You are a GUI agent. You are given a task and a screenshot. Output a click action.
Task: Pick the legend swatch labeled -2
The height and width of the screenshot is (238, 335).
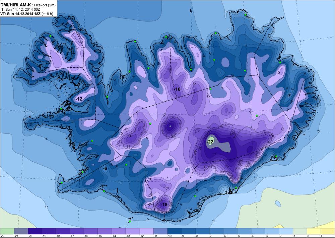[x=286, y=231]
